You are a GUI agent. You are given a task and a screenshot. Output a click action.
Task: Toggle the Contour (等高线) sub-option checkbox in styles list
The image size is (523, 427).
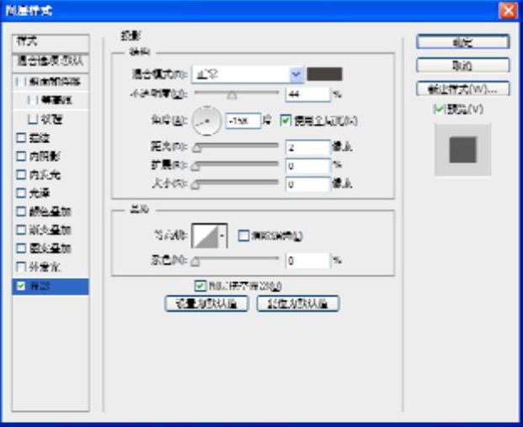(34, 100)
